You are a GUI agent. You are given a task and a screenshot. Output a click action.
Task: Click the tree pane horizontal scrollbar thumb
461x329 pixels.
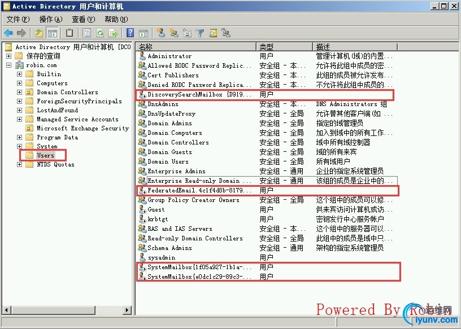[54, 310]
